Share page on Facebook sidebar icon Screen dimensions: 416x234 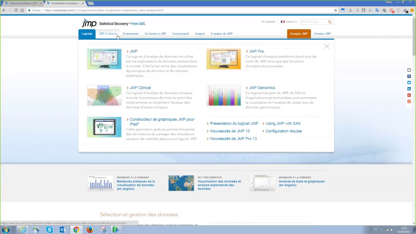pyautogui.click(x=409, y=76)
